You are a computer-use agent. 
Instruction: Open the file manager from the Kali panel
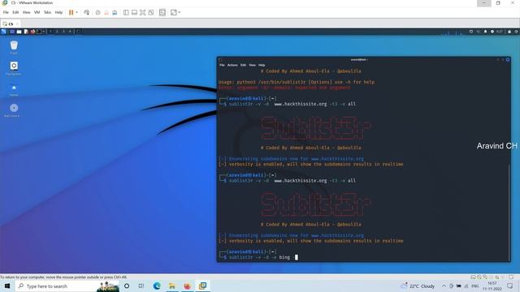[19, 32]
